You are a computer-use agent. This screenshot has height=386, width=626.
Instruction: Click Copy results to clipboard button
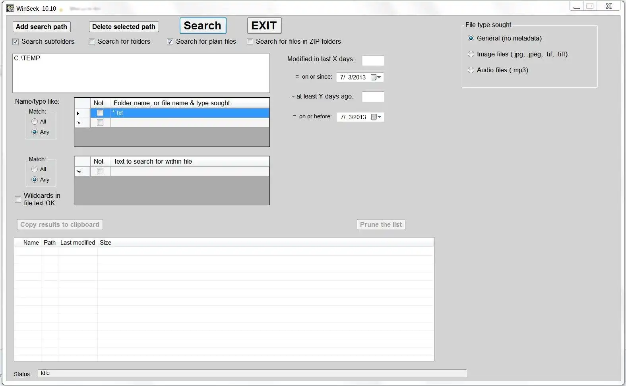(60, 225)
